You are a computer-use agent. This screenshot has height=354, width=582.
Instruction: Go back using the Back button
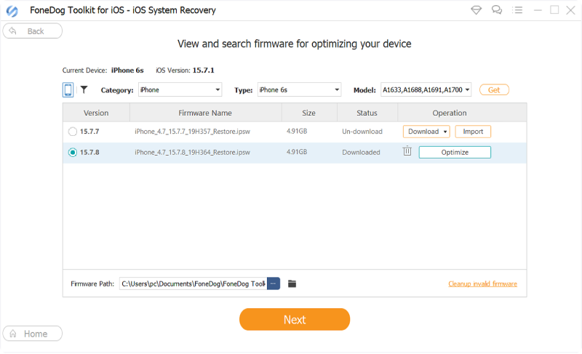tap(33, 31)
